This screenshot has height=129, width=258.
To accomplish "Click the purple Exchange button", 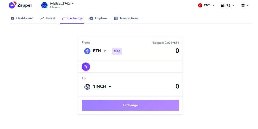I will 130,105.
